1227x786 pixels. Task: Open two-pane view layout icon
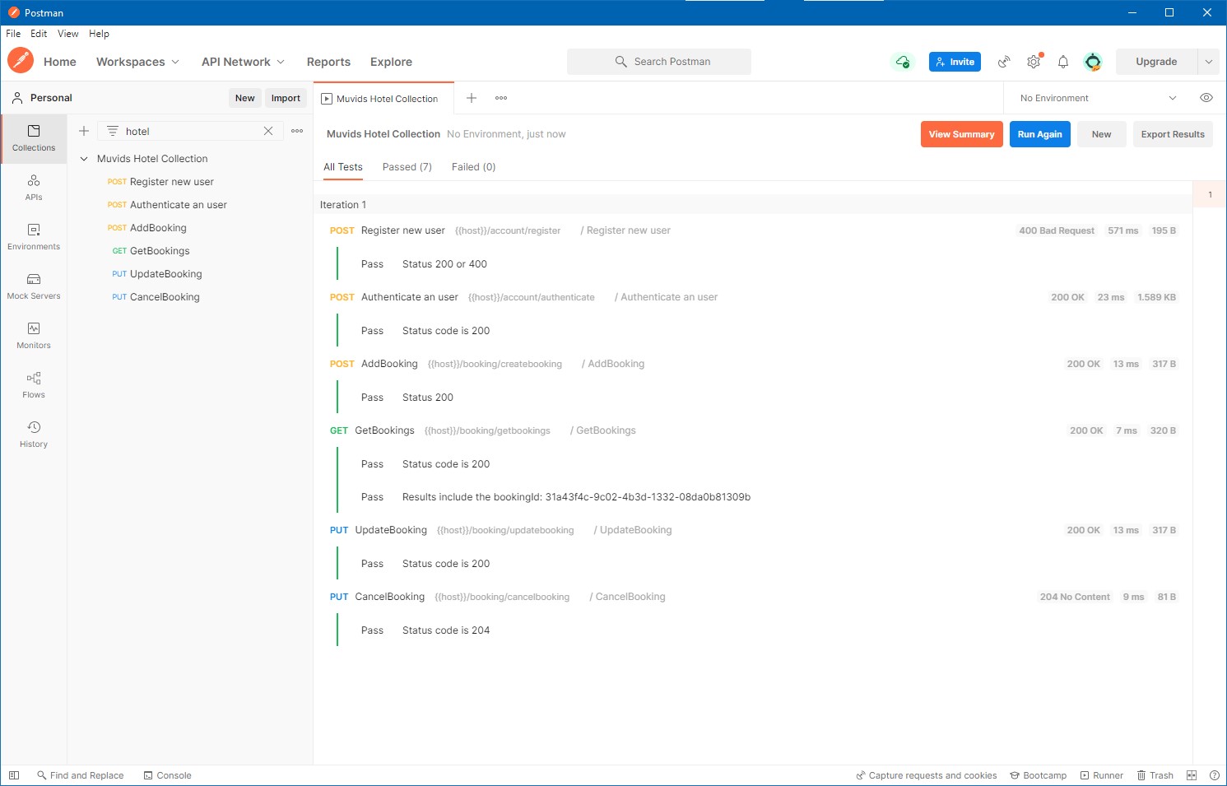pos(1192,775)
